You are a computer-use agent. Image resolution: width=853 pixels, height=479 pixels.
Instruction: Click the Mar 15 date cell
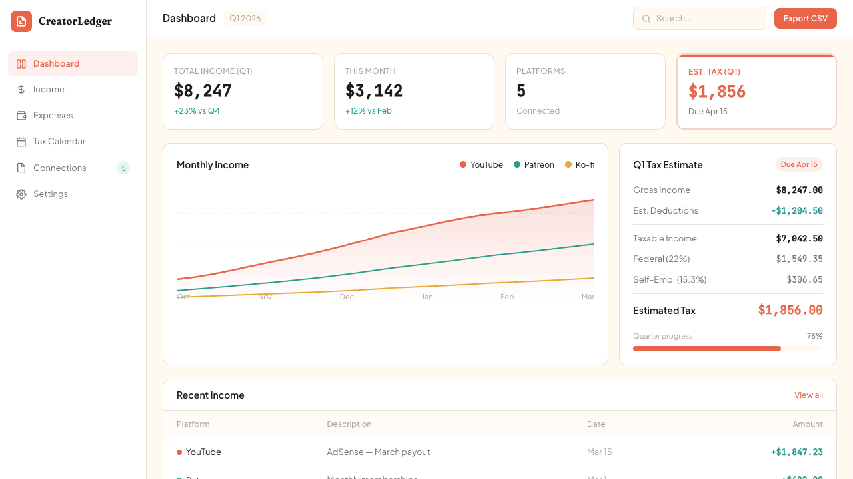(600, 452)
